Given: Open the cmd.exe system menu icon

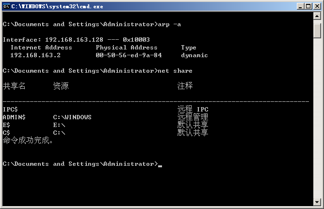Looking at the screenshot, I should 6,6.
